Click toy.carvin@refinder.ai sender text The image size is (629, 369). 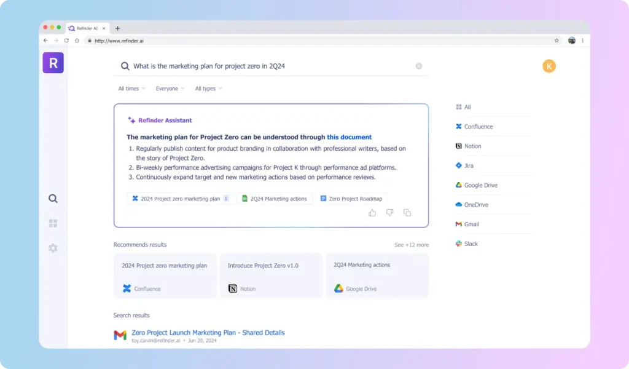pos(156,341)
